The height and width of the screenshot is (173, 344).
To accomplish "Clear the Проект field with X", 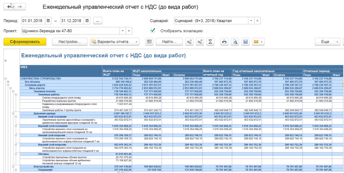I will tap(129, 31).
